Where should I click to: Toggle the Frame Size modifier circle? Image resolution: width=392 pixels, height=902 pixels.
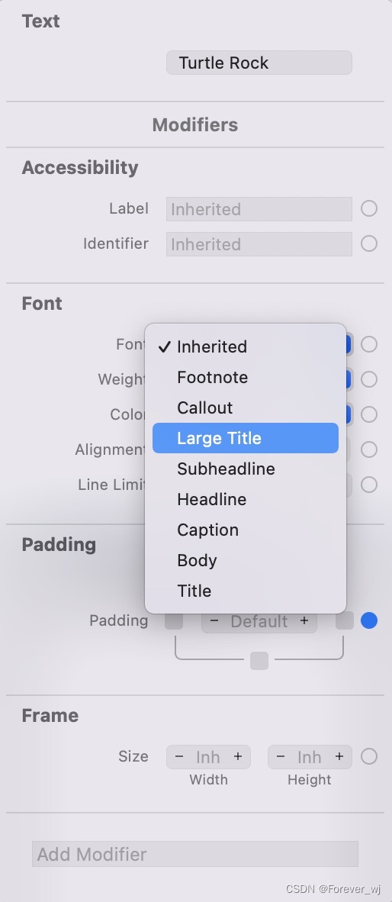click(x=369, y=756)
